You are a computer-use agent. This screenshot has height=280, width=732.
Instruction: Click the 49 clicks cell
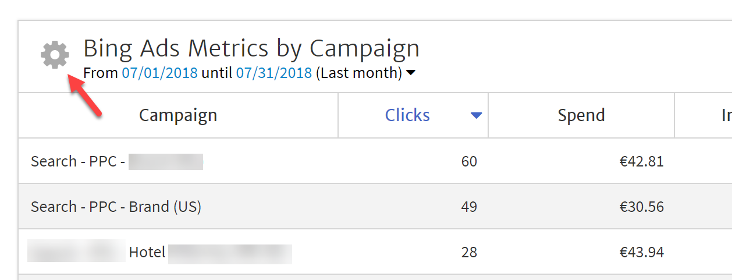(x=469, y=207)
